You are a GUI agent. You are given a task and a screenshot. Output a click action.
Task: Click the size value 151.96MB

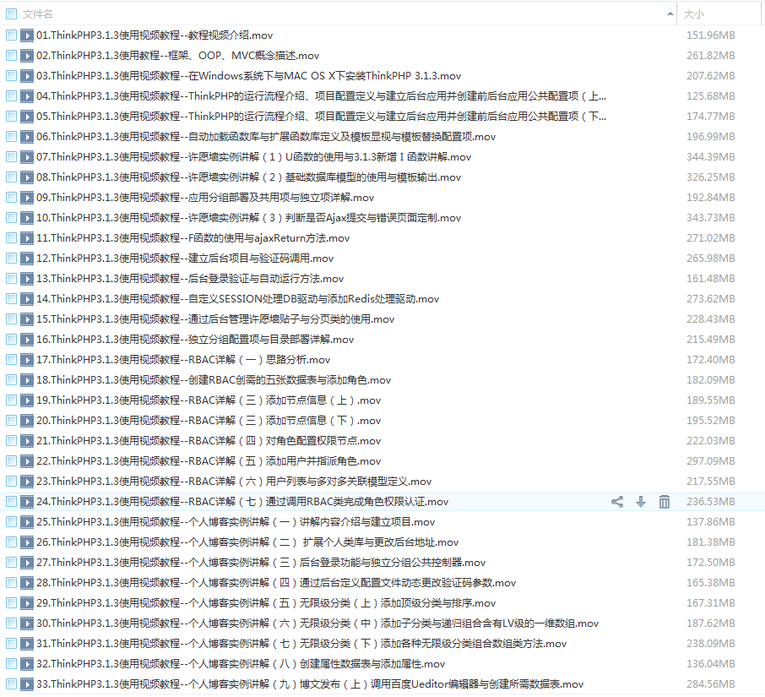(x=710, y=35)
